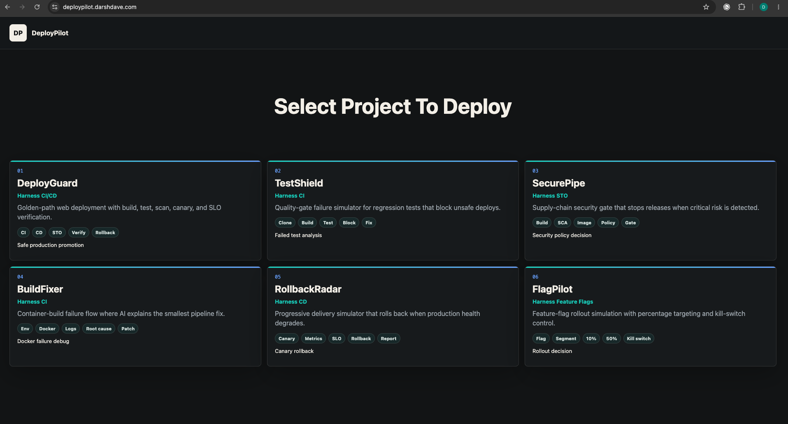Click the SCA tag in SecurePipe
The width and height of the screenshot is (788, 424).
[x=563, y=223]
